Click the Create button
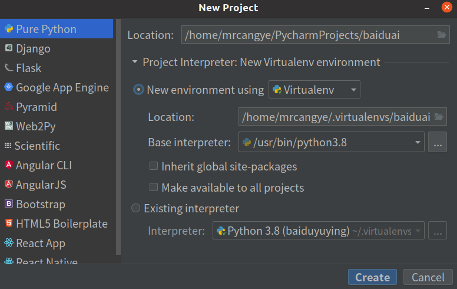457x289 pixels. (372, 277)
